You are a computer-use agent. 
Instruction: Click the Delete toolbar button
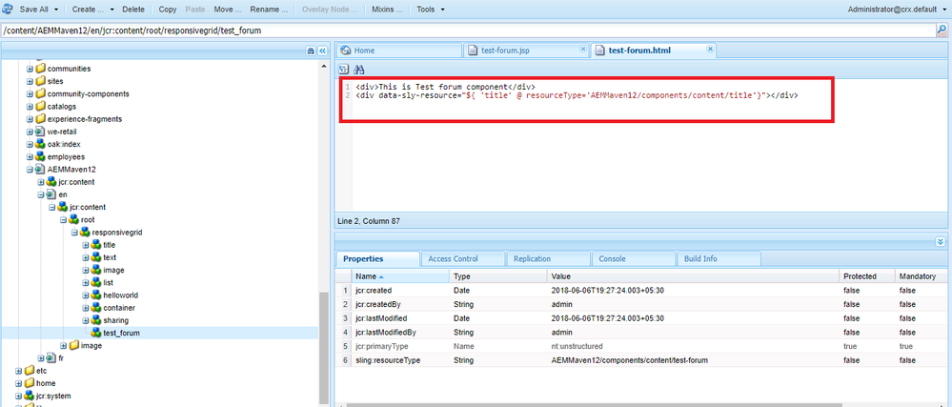pos(133,10)
